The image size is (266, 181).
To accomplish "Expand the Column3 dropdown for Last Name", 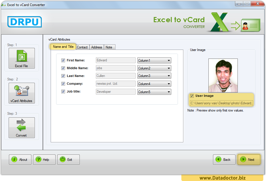I will point(154,76).
